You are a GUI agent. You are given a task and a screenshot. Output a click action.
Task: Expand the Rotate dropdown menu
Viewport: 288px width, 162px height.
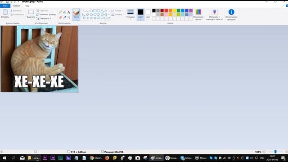[50, 18]
